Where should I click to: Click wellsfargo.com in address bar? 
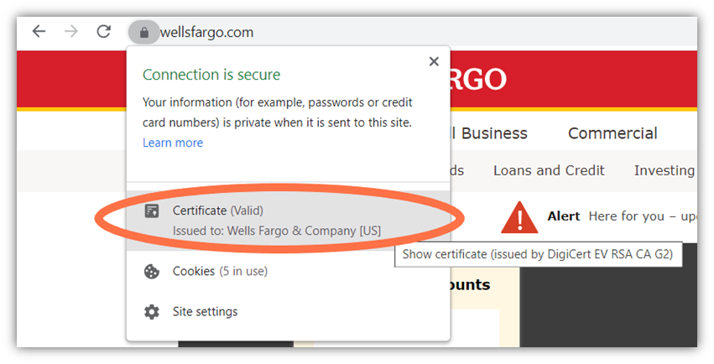point(206,33)
